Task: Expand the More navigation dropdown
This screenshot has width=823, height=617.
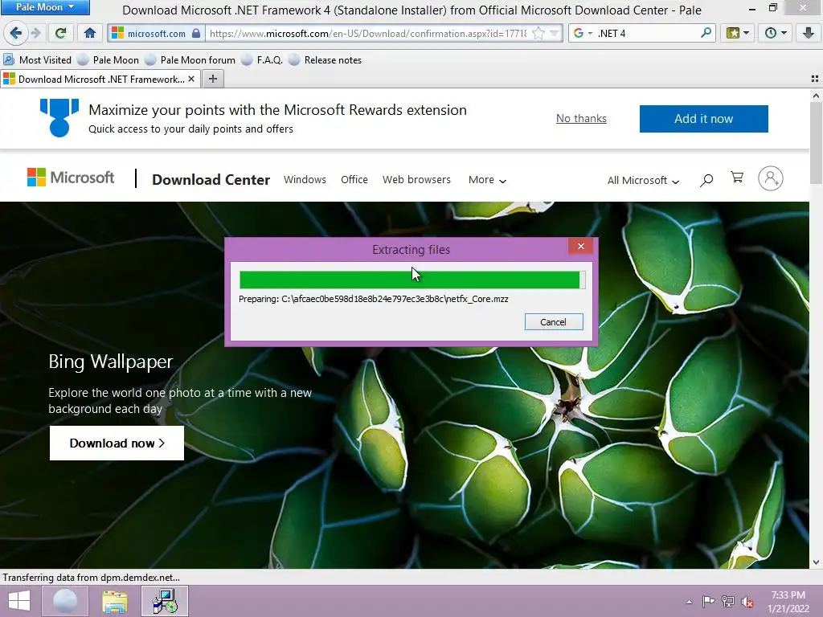Action: tap(487, 180)
